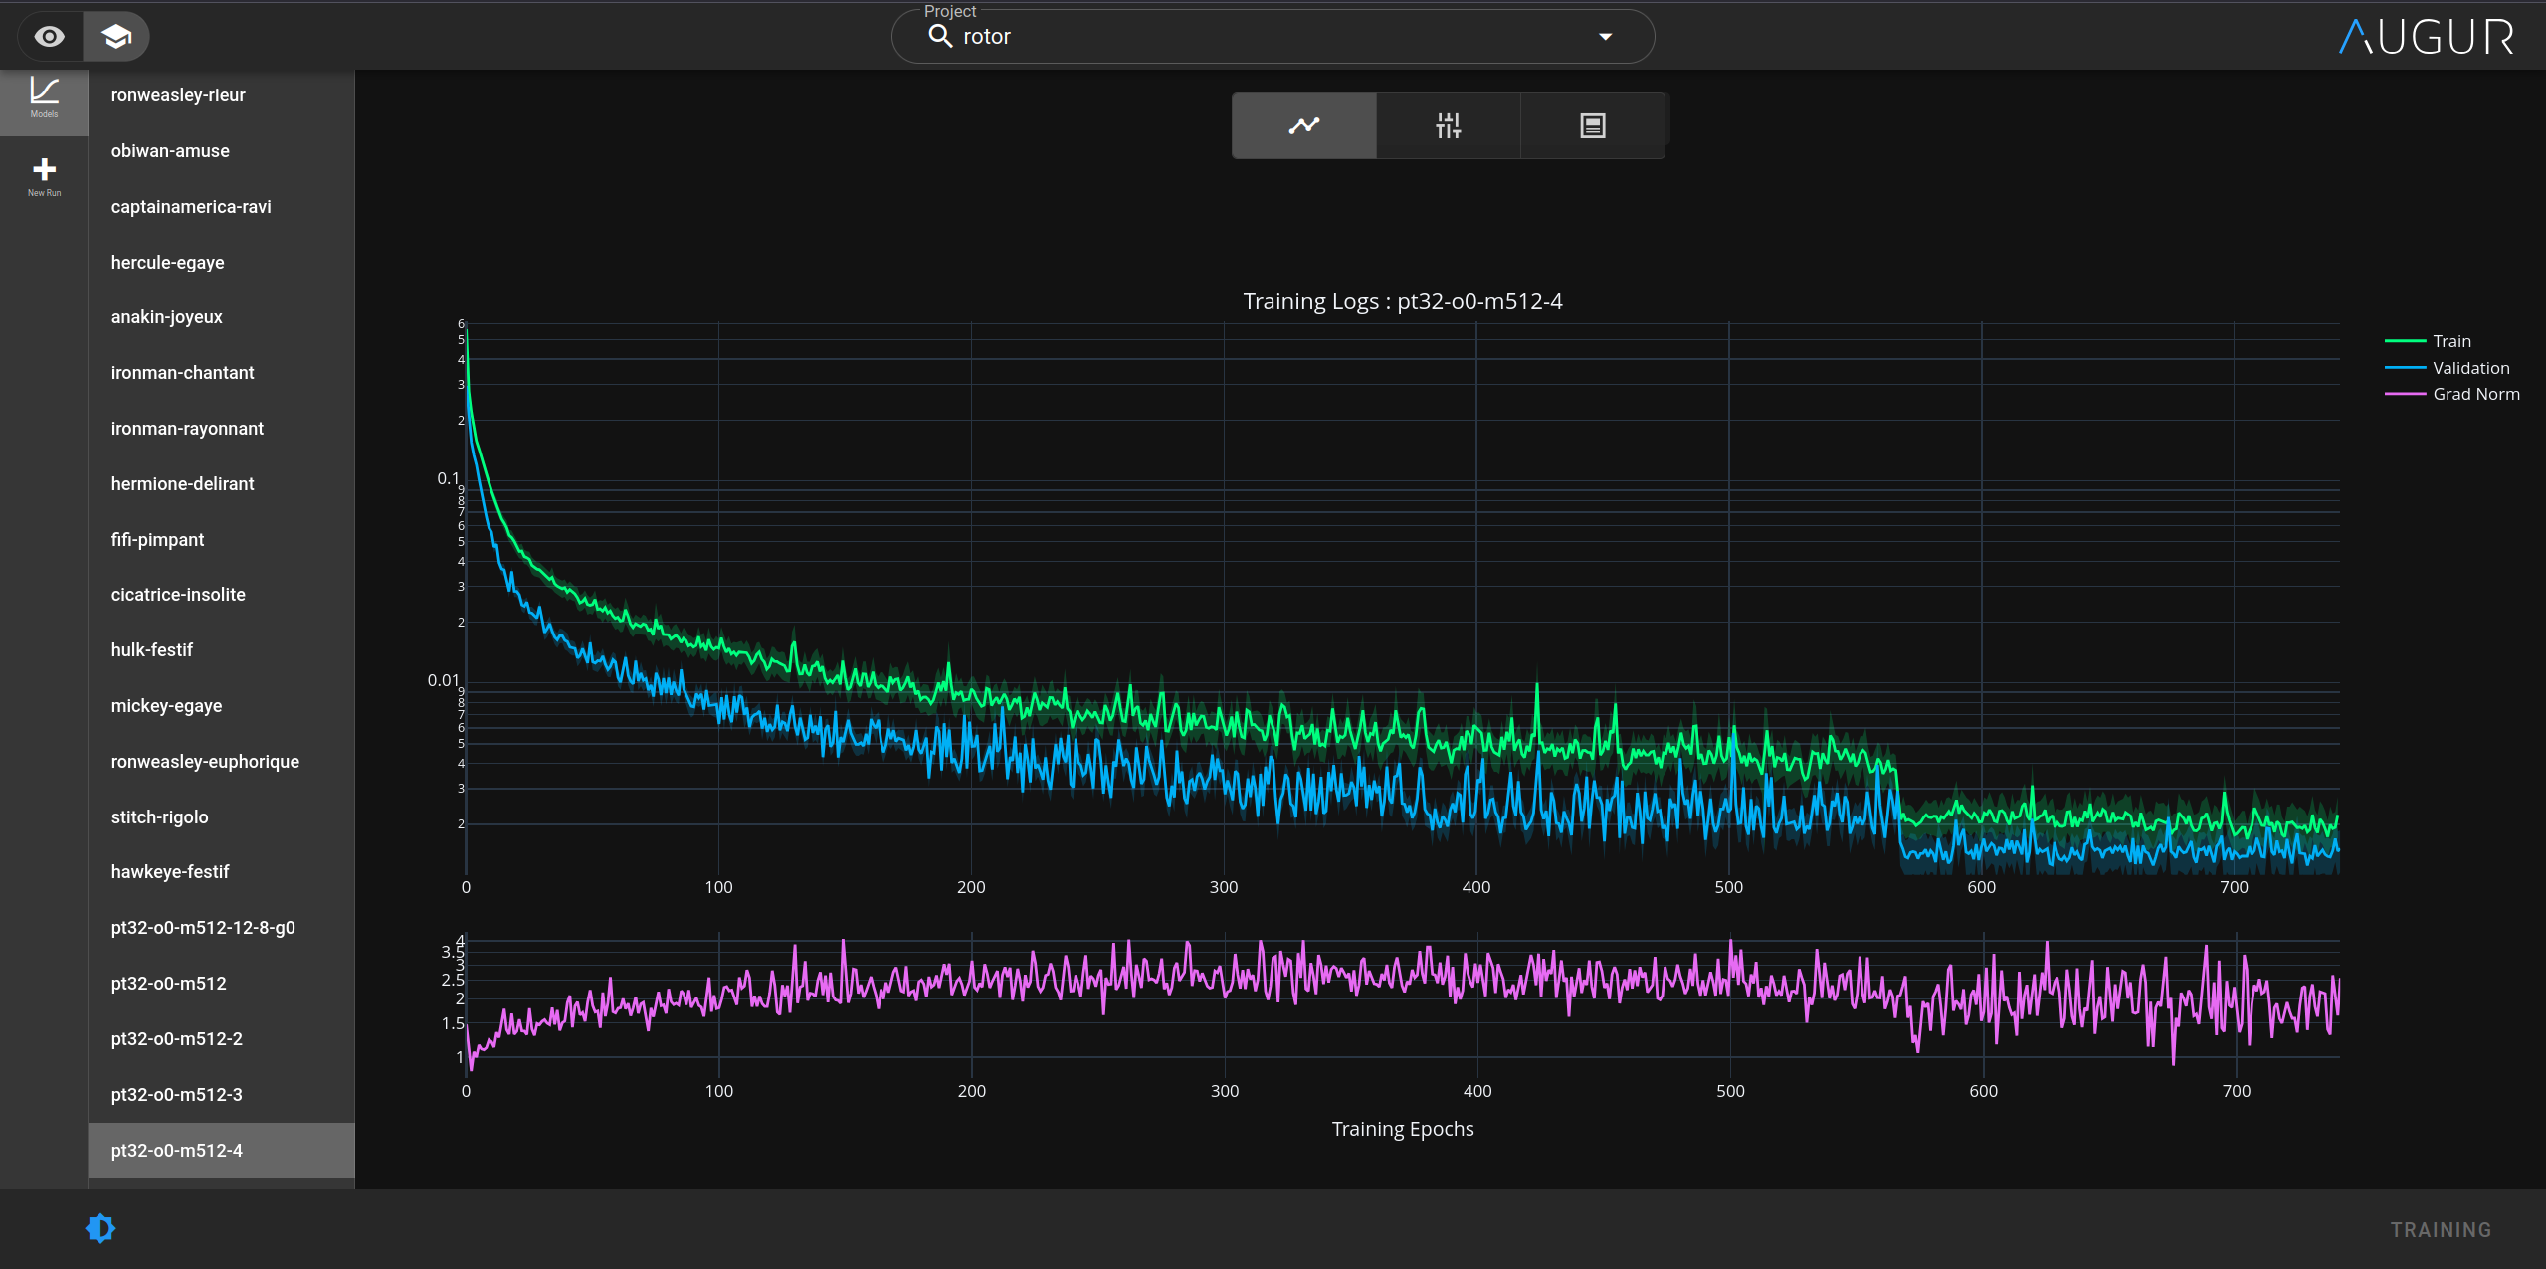Screen dimensions: 2546x1269
Task: Expand the Project dropdown arrow
Action: 1605,37
